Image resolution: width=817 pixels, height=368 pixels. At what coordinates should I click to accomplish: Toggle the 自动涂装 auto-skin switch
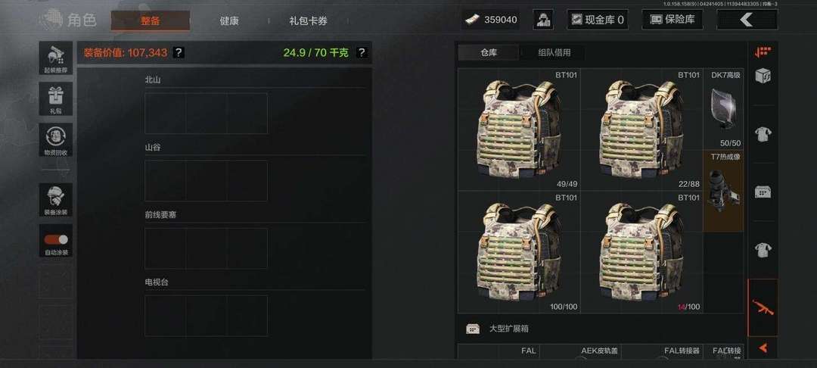point(56,240)
